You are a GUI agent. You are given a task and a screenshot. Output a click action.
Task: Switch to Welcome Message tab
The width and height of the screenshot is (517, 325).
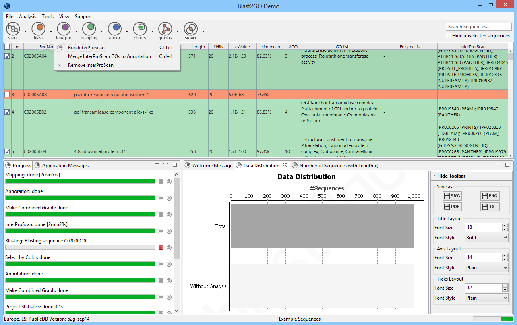(209, 165)
